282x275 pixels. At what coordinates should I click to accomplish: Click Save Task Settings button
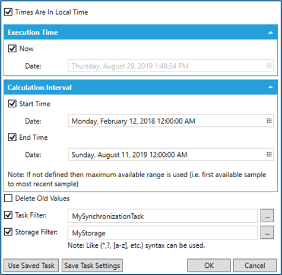pyautogui.click(x=92, y=266)
